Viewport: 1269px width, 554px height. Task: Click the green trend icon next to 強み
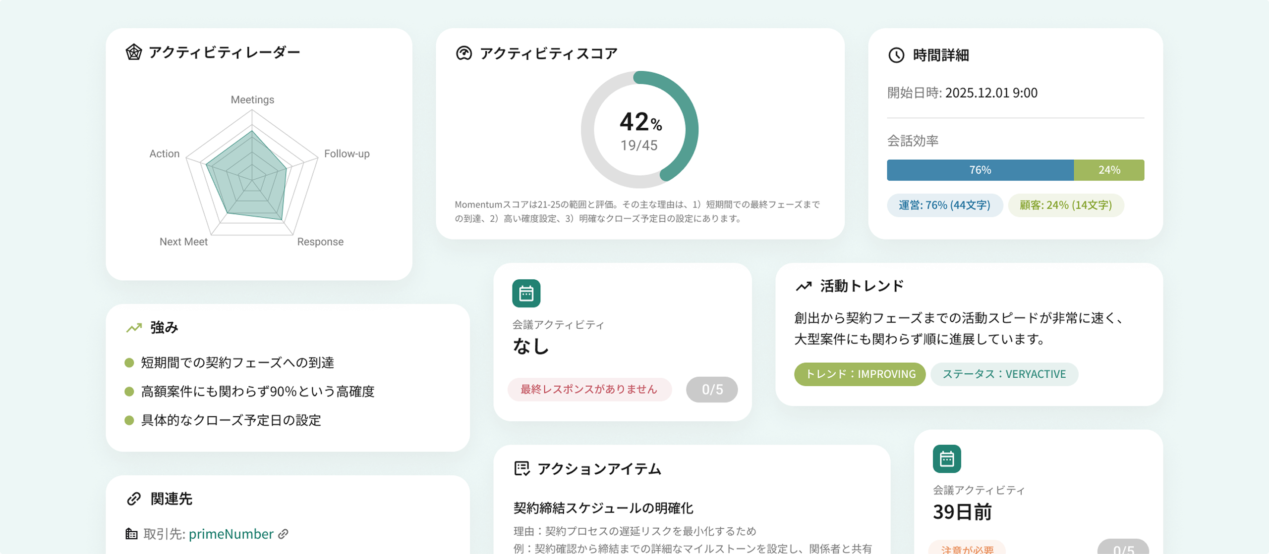(134, 328)
